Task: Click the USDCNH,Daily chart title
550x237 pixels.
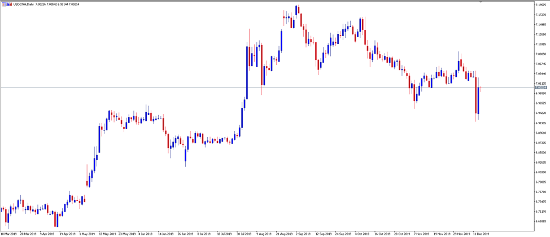Action: coord(24,4)
